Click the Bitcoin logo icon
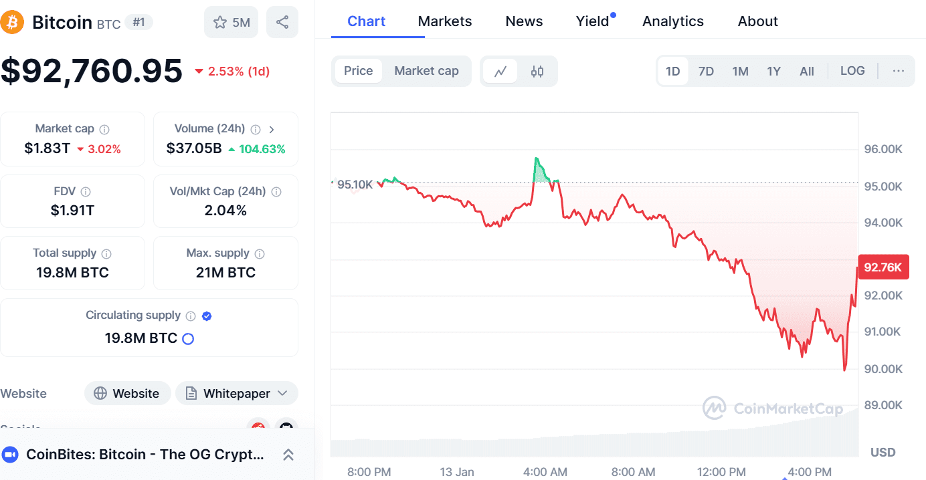 [12, 21]
